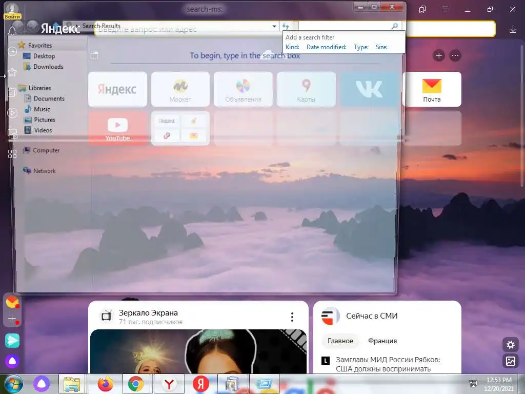
Task: Open the Яндекс services folder tile
Action: (180, 128)
